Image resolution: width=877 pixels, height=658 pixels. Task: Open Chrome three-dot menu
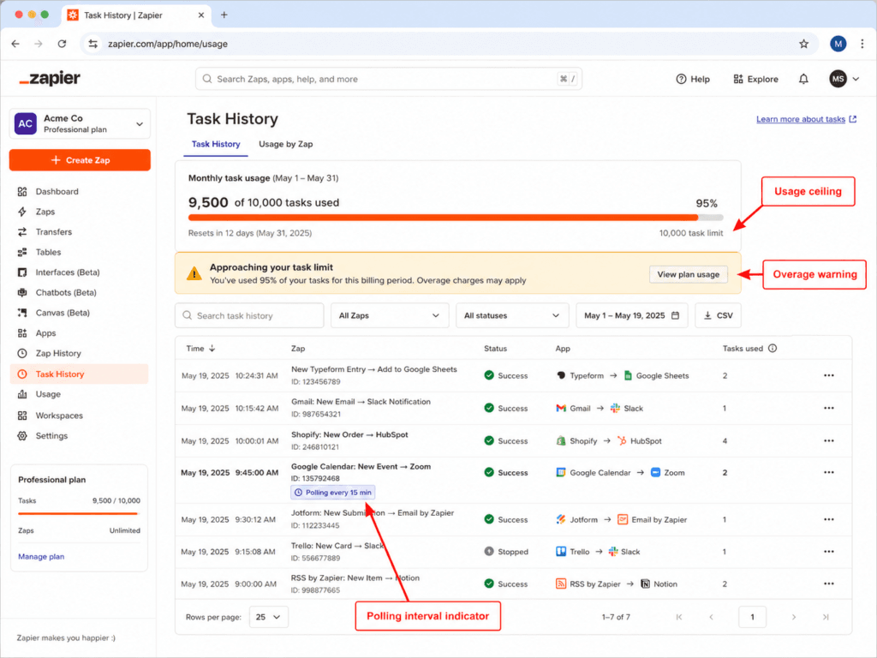pos(862,44)
